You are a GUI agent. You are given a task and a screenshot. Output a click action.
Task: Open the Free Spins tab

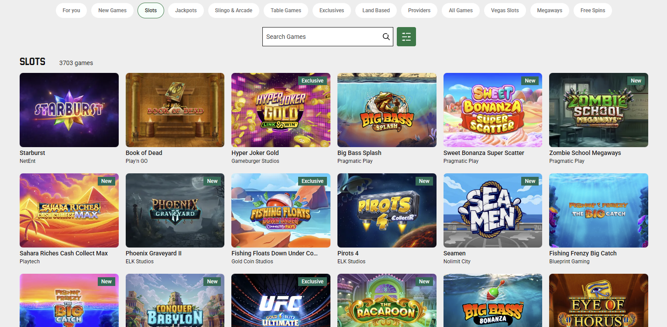click(x=593, y=10)
